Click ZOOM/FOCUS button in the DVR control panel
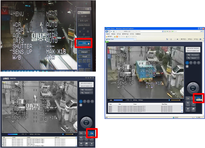Viewport: 205px width, 148px height. [x=84, y=25]
